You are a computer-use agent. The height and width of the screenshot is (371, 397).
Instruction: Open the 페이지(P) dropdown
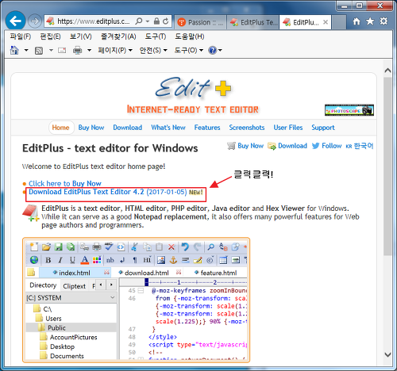point(115,50)
